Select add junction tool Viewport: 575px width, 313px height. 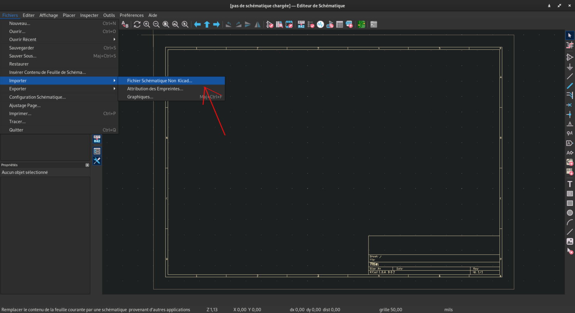click(570, 115)
